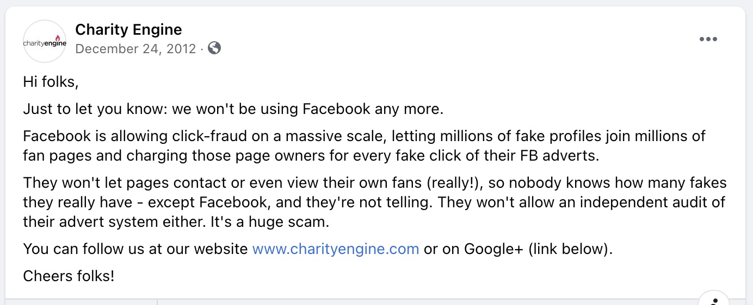Click the Charity Engine profile picture
Viewport: 753px width, 305px height.
pyautogui.click(x=45, y=42)
